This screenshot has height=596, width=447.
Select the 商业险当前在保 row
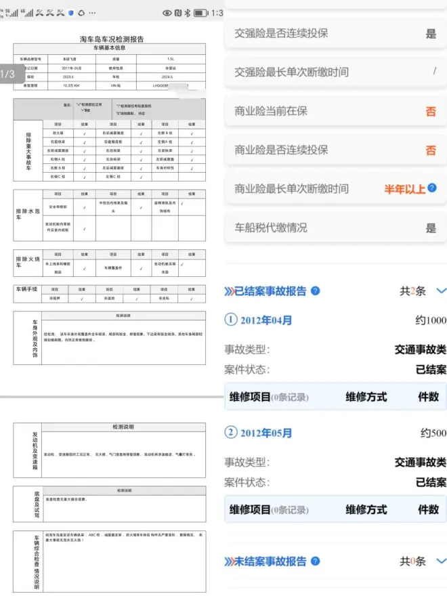pos(335,111)
